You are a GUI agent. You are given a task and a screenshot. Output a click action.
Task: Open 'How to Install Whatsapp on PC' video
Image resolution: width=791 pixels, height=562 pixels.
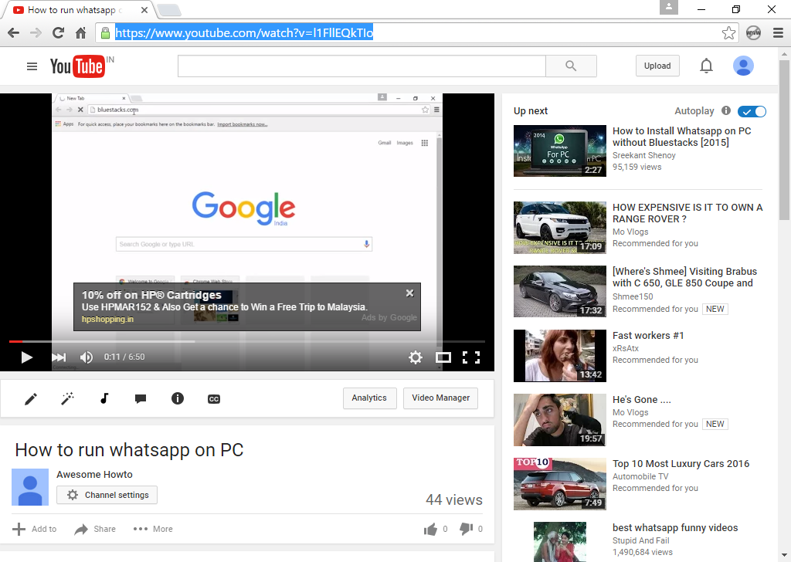point(681,137)
